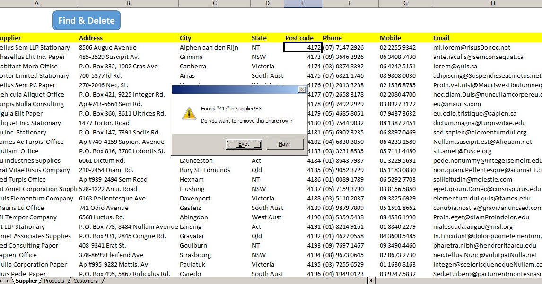
Task: Confirm row removal by clicking Evet
Action: point(244,144)
